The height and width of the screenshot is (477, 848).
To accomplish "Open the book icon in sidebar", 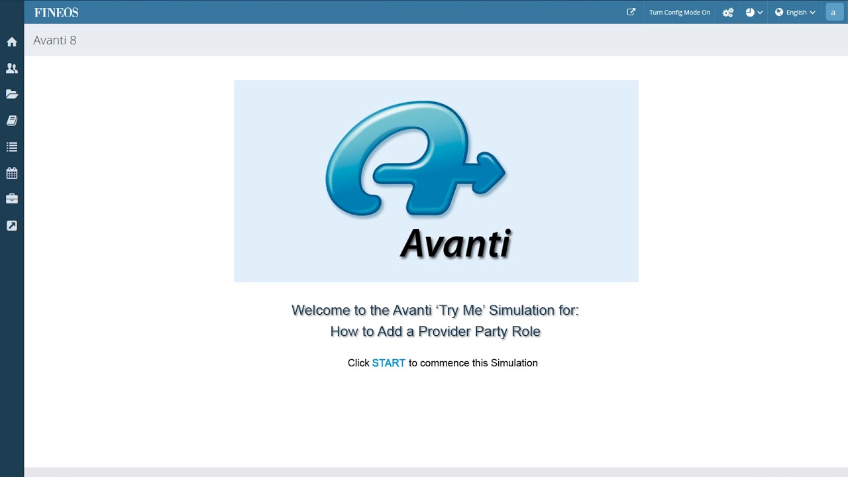I will click(12, 121).
